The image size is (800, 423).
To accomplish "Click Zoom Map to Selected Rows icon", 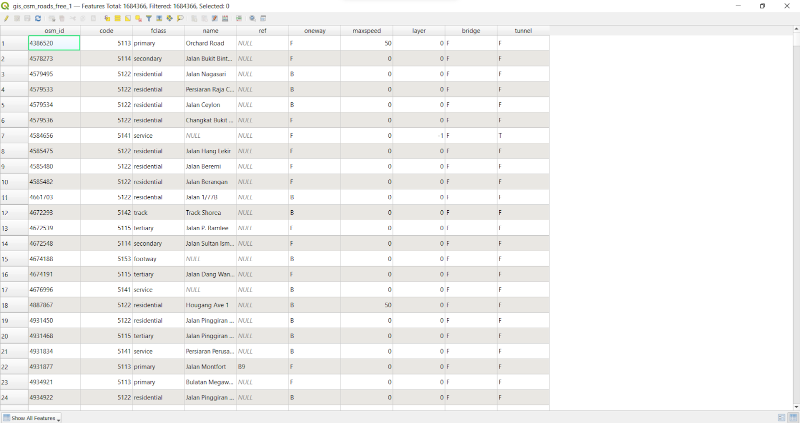I will click(180, 18).
